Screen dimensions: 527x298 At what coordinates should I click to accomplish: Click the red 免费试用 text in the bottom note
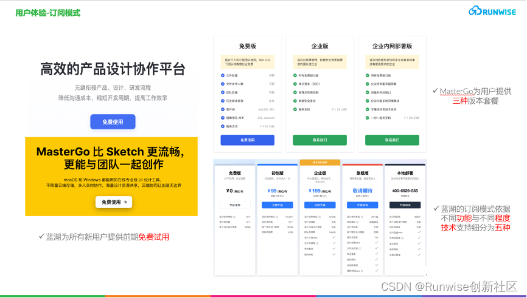point(153,237)
